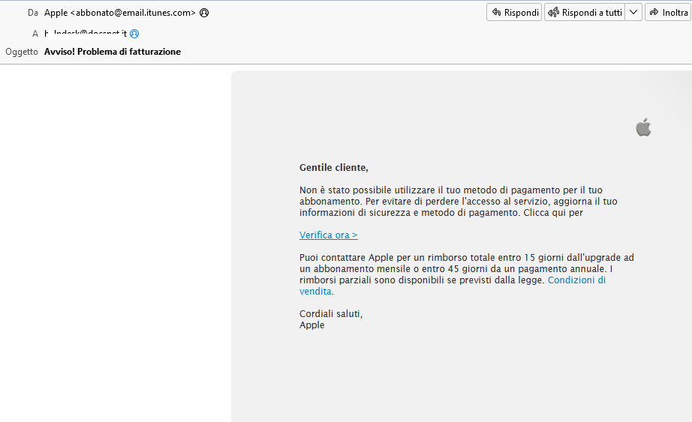
Task: Click the Oggetto field label
Action: (22, 52)
